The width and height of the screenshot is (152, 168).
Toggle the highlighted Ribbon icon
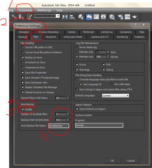click(x=89, y=17)
